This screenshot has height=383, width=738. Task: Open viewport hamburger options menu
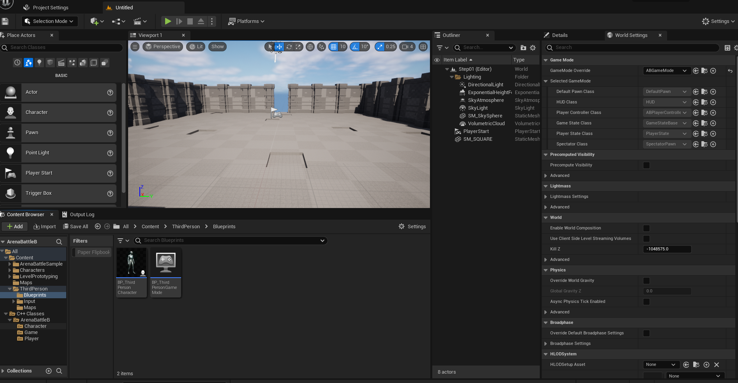tap(135, 47)
